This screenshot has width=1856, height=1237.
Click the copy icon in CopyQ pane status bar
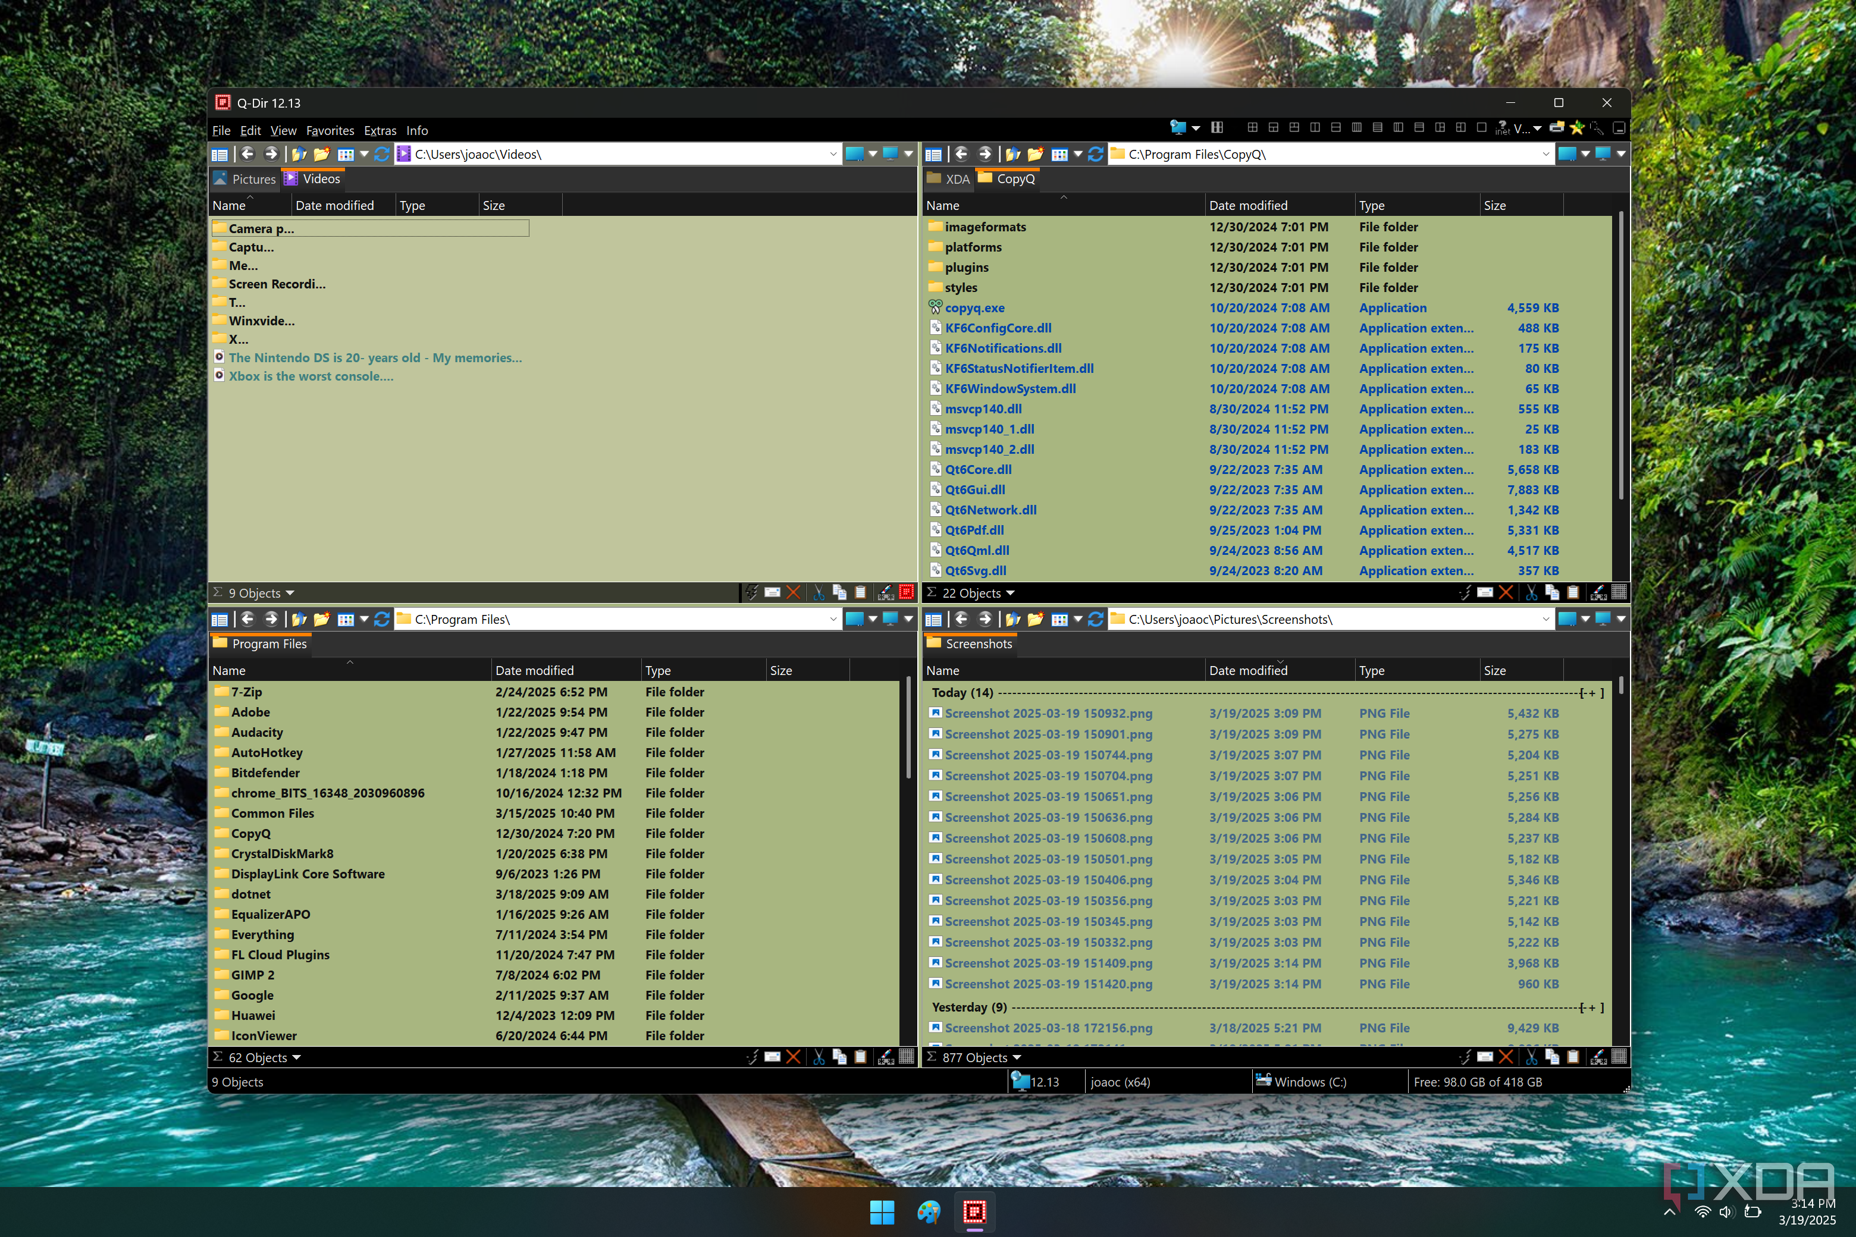(1552, 592)
